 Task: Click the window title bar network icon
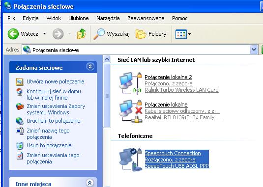pos(7,6)
